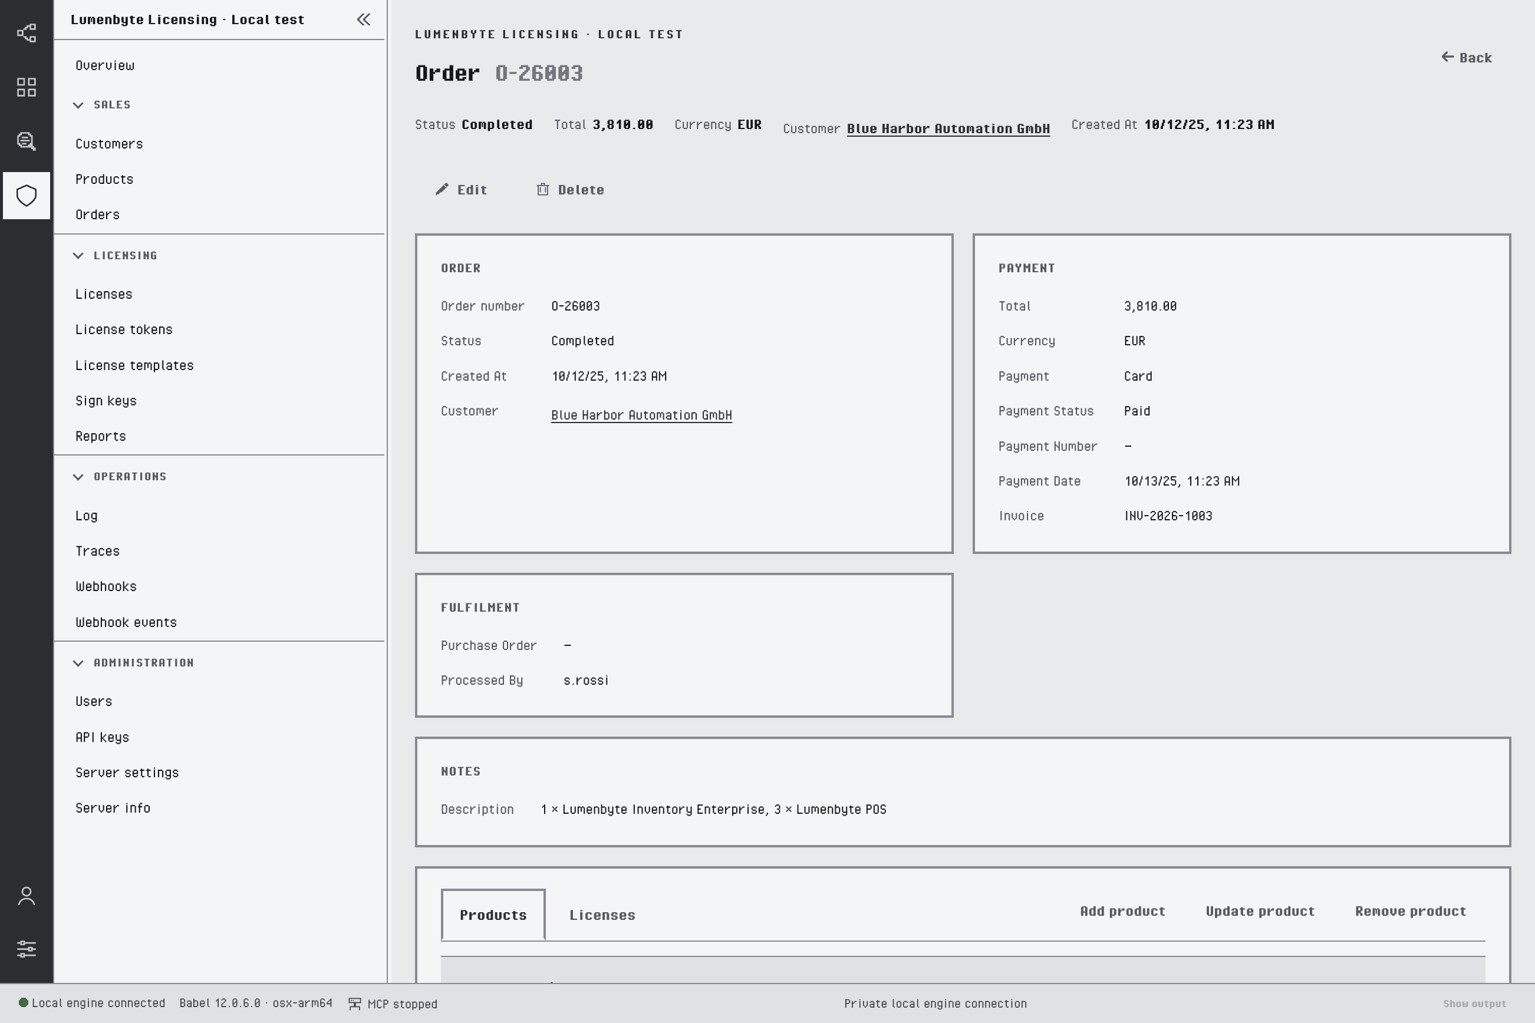Open Server settings in the sidebar
Image resolution: width=1535 pixels, height=1023 pixels.
coord(127,773)
